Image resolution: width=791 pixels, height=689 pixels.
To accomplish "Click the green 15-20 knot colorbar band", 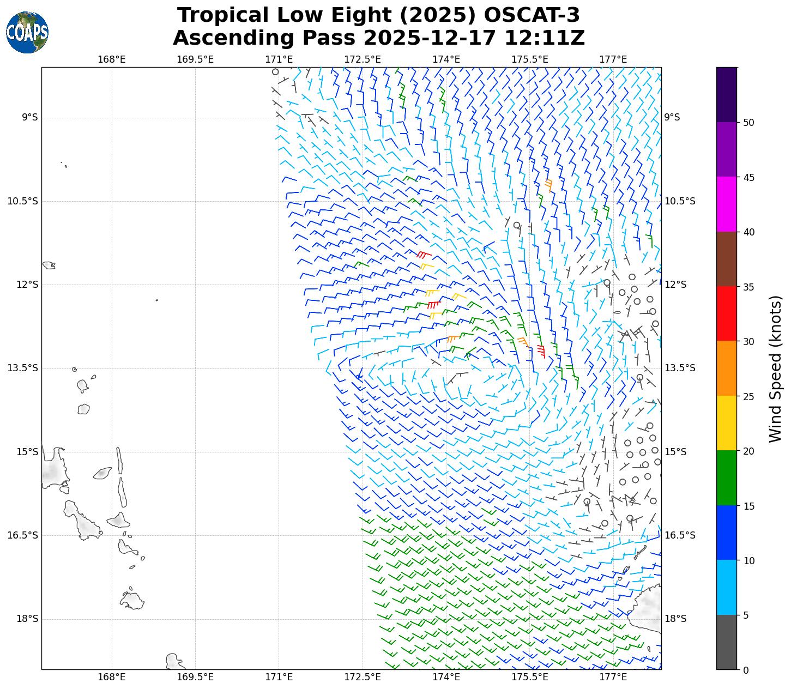I will pos(726,478).
